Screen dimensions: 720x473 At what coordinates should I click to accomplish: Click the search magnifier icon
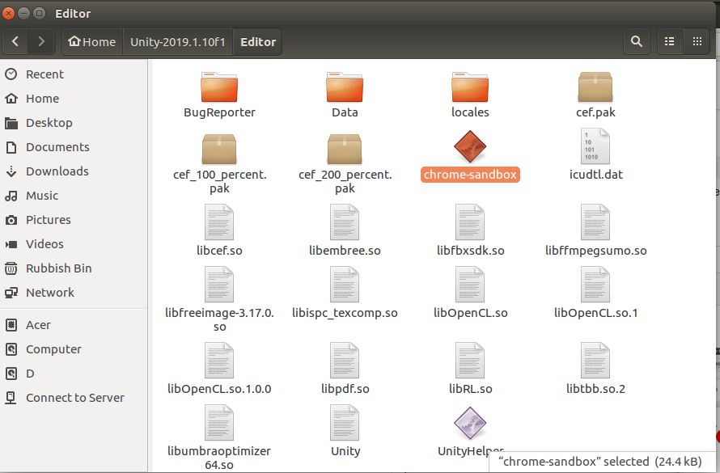[637, 41]
